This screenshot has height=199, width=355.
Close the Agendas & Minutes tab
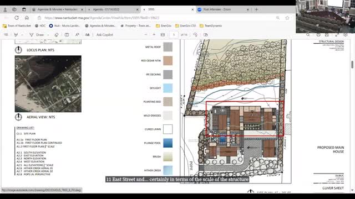coord(82,9)
